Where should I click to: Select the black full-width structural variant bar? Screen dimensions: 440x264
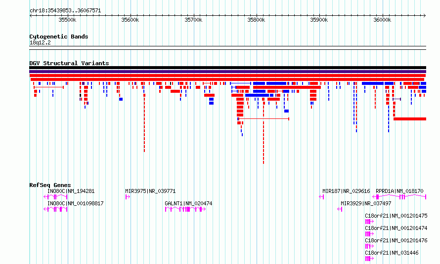tap(227, 68)
